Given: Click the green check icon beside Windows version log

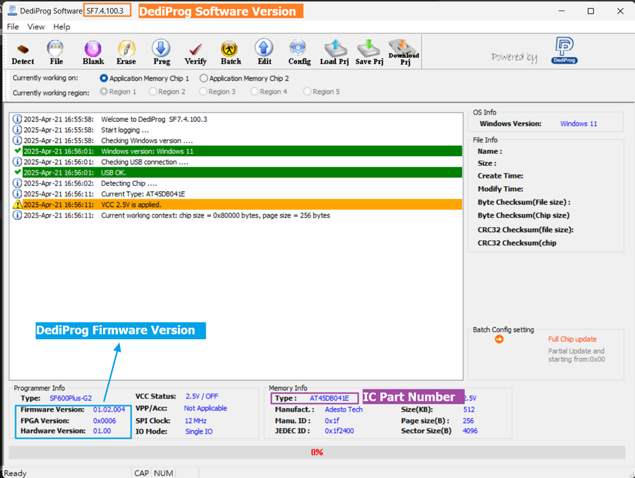Looking at the screenshot, I should click(x=17, y=151).
